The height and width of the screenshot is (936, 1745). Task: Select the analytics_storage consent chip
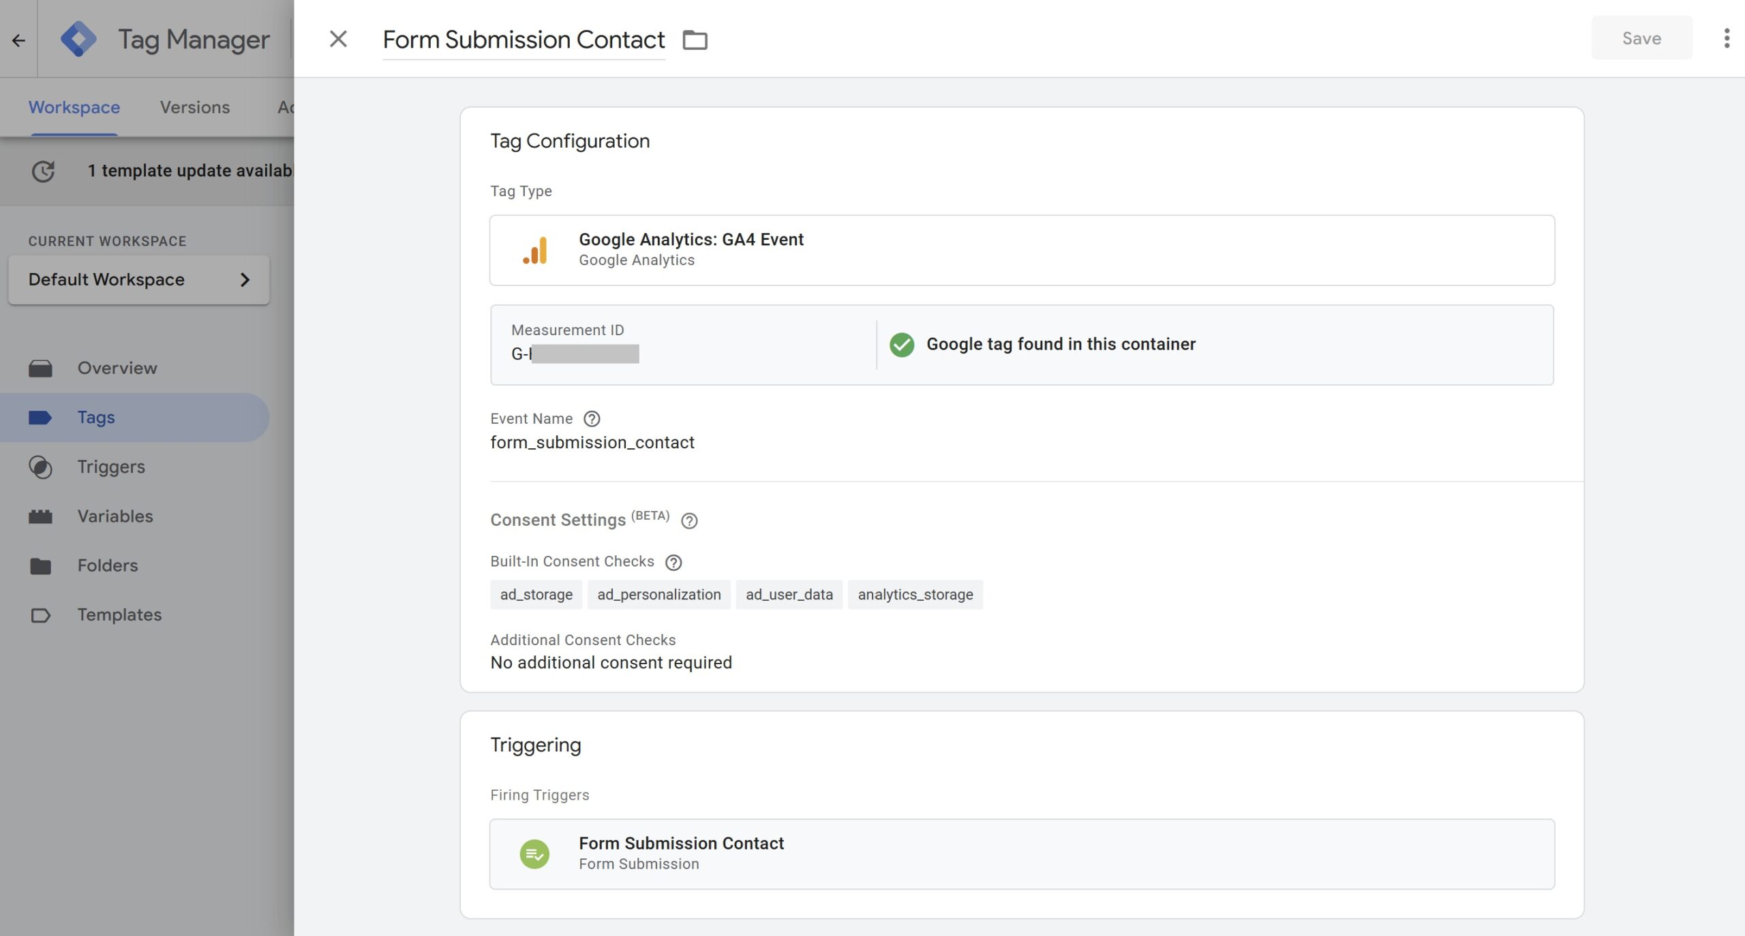[915, 594]
